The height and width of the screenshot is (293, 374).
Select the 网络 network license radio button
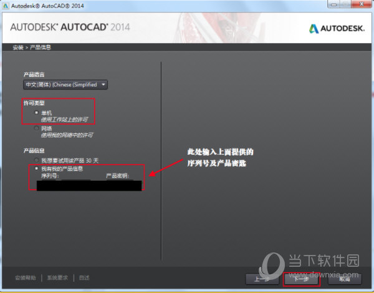(x=37, y=128)
